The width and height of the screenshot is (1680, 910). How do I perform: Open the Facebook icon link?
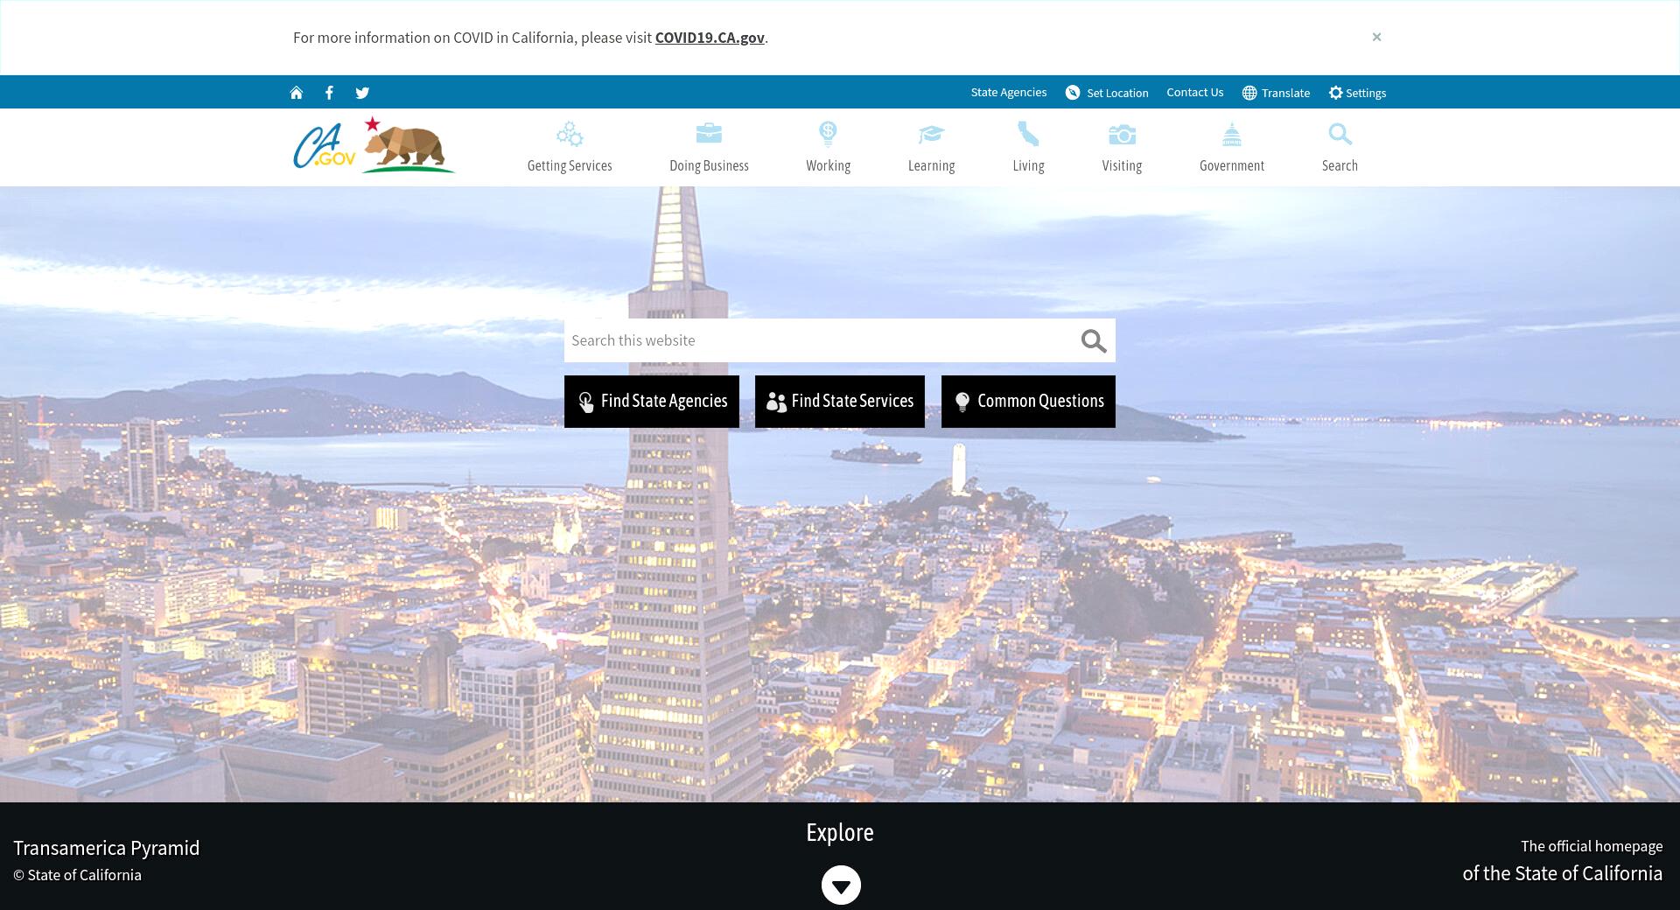click(x=329, y=93)
